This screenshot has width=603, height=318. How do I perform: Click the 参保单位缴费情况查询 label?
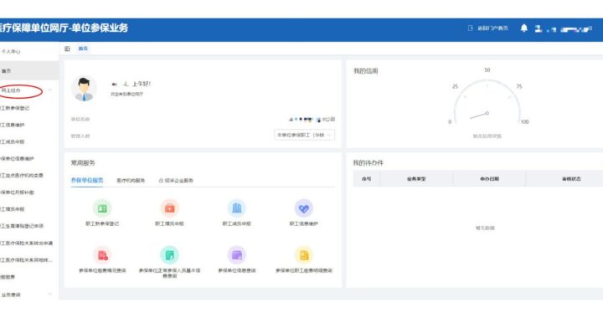[102, 271]
